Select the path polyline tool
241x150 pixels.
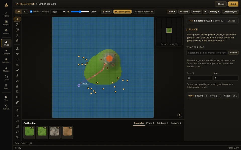17,70
